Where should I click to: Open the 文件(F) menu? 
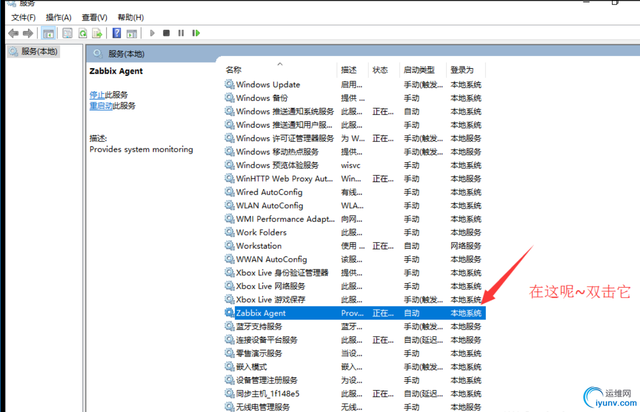tap(23, 18)
